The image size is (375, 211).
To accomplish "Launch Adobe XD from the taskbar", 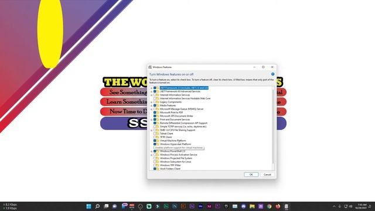I will pos(209,206).
